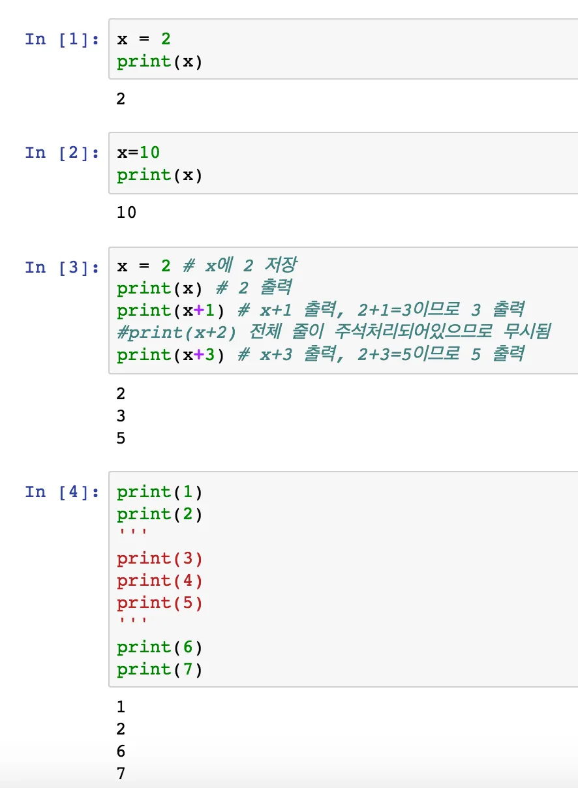The width and height of the screenshot is (578, 788).
Task: Click the 'print(x+3)' code line
Action: (x=321, y=354)
